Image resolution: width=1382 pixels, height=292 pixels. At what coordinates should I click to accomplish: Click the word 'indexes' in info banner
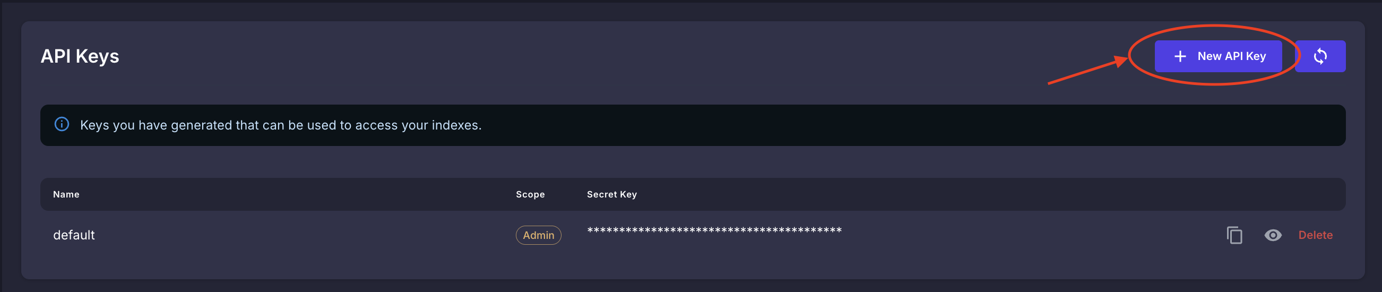click(455, 125)
